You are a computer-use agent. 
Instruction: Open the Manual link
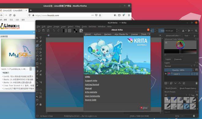point(88,88)
